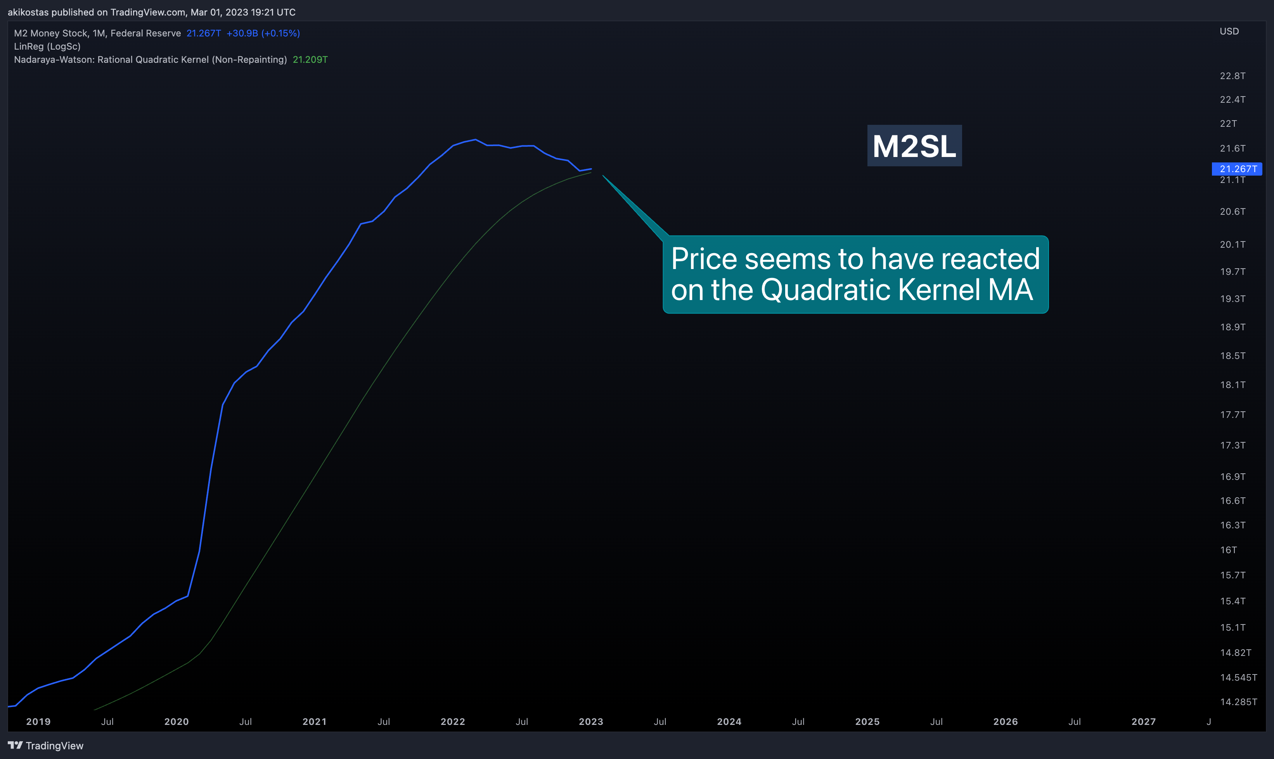Click the 14.82T price axis label
1274x759 pixels.
click(1235, 653)
